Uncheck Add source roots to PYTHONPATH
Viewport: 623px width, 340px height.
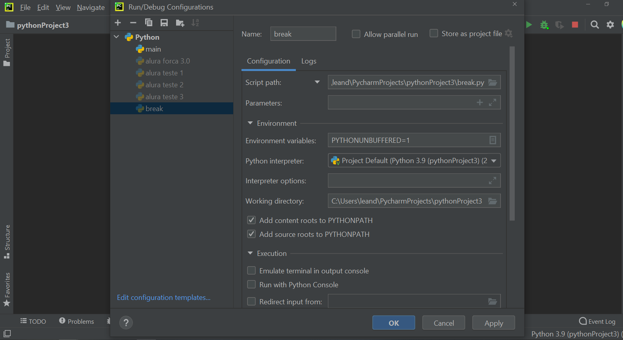tap(251, 234)
